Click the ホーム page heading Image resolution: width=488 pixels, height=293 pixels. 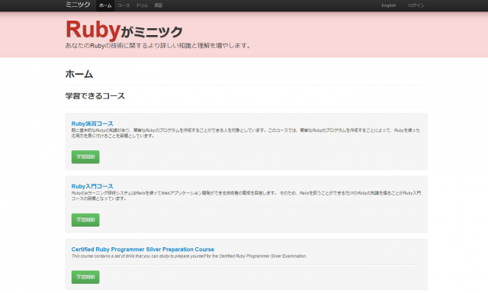[79, 74]
